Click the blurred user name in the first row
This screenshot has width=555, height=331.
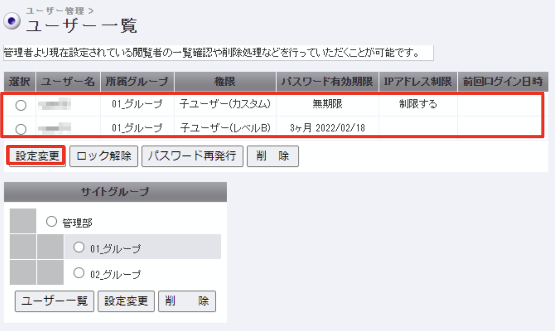(54, 104)
